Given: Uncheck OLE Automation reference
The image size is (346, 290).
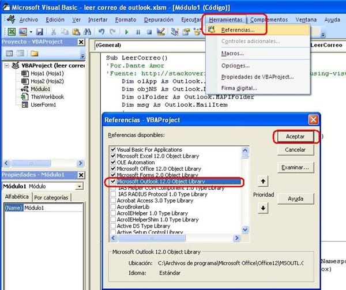Looking at the screenshot, I should click(x=113, y=162).
